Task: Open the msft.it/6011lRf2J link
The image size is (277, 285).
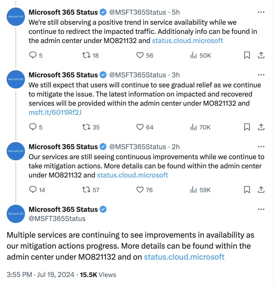Action: click(55, 112)
